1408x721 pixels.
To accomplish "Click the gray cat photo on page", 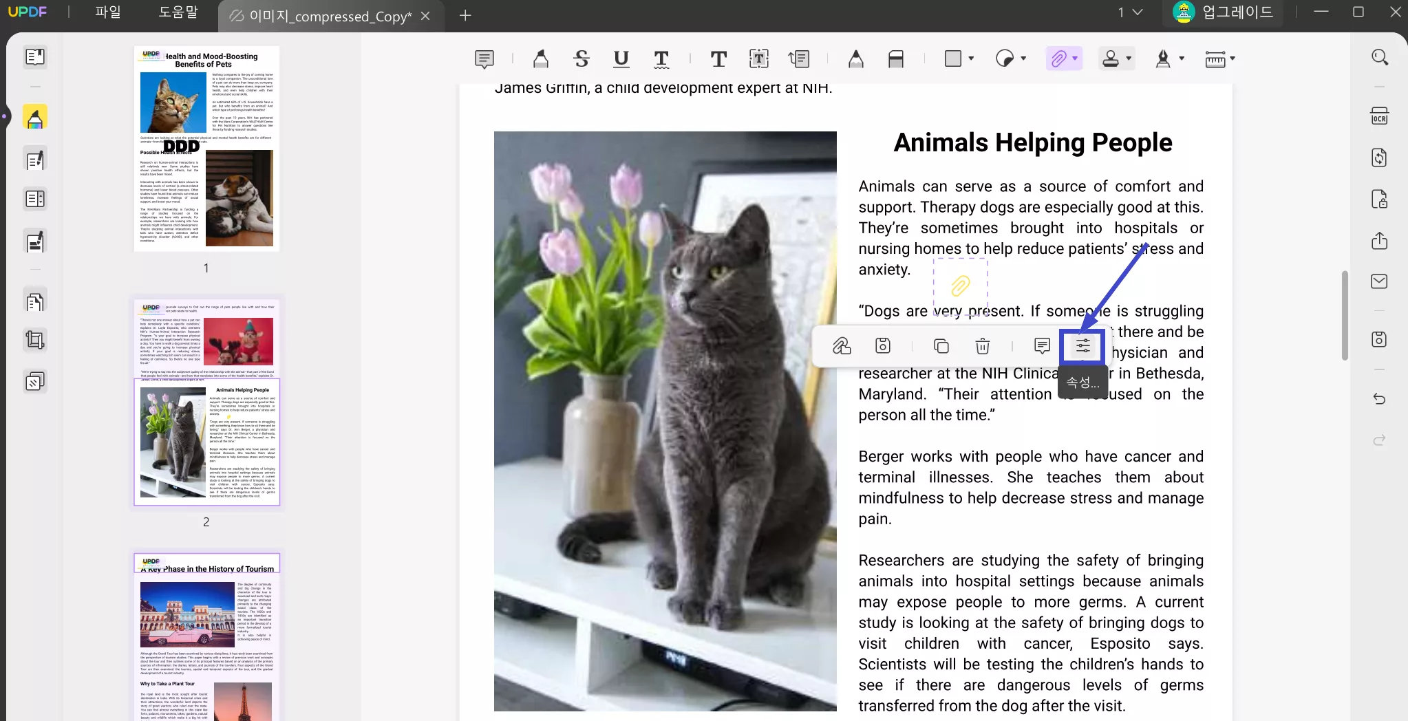I will [x=665, y=421].
